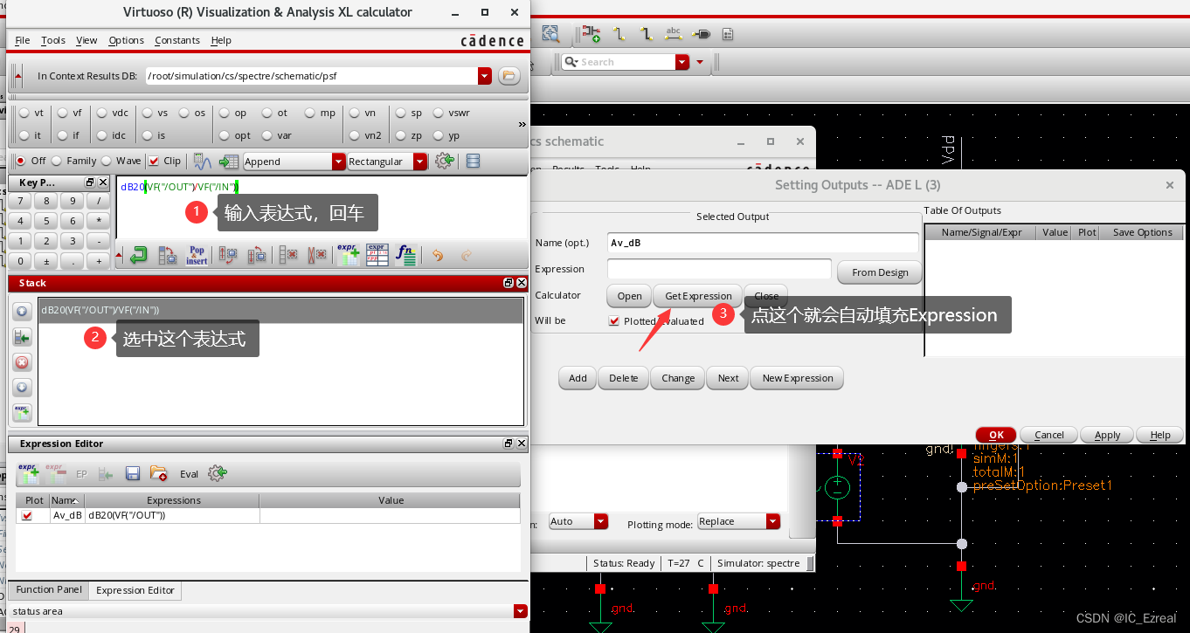
Task: Open the Rectangular plot type dropdown
Action: (419, 161)
